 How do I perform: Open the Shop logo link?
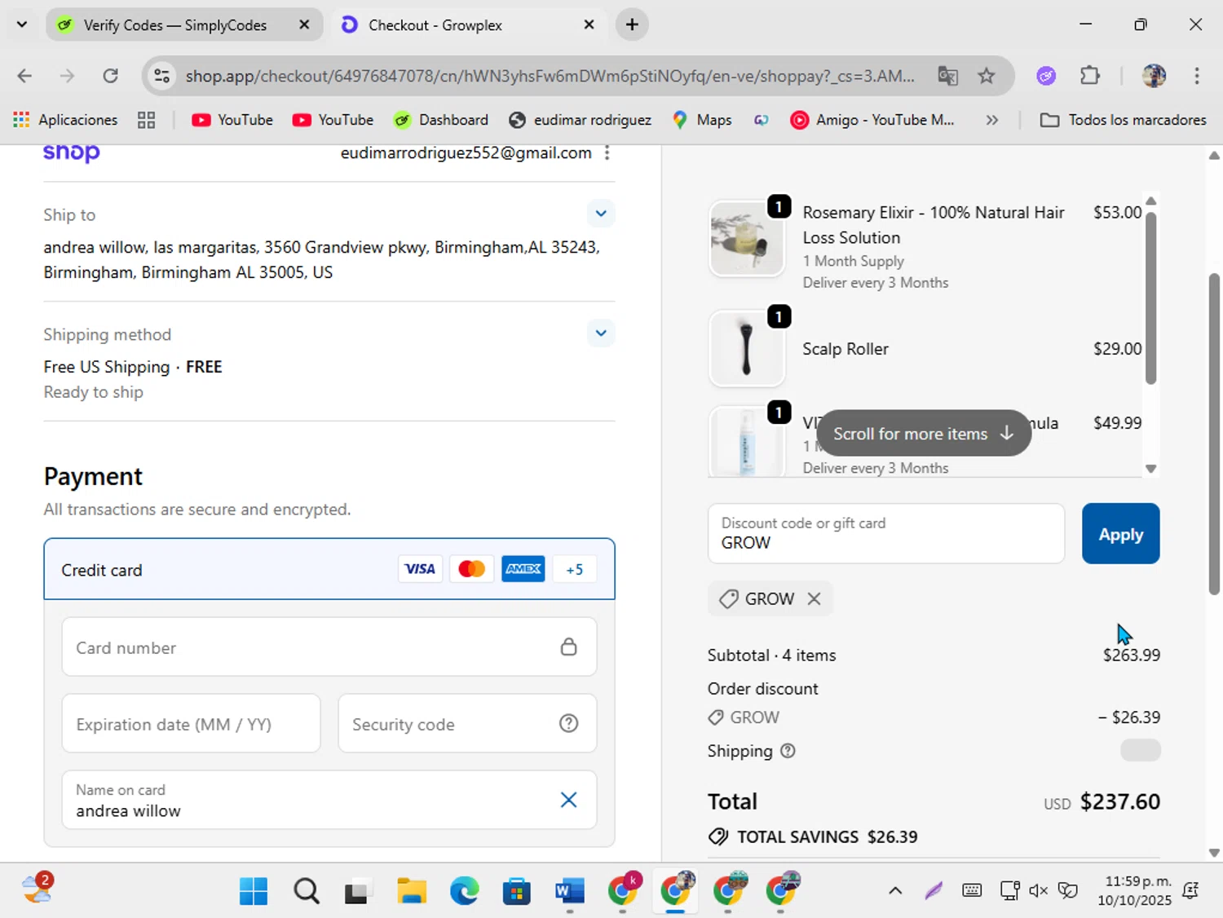pos(72,152)
